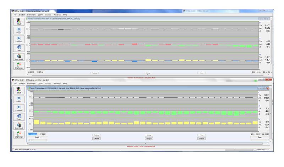Viewport: 284px width, 167px height.
Task: Open CLCC menu in 2nd unit window
Action: (x=40, y=84)
